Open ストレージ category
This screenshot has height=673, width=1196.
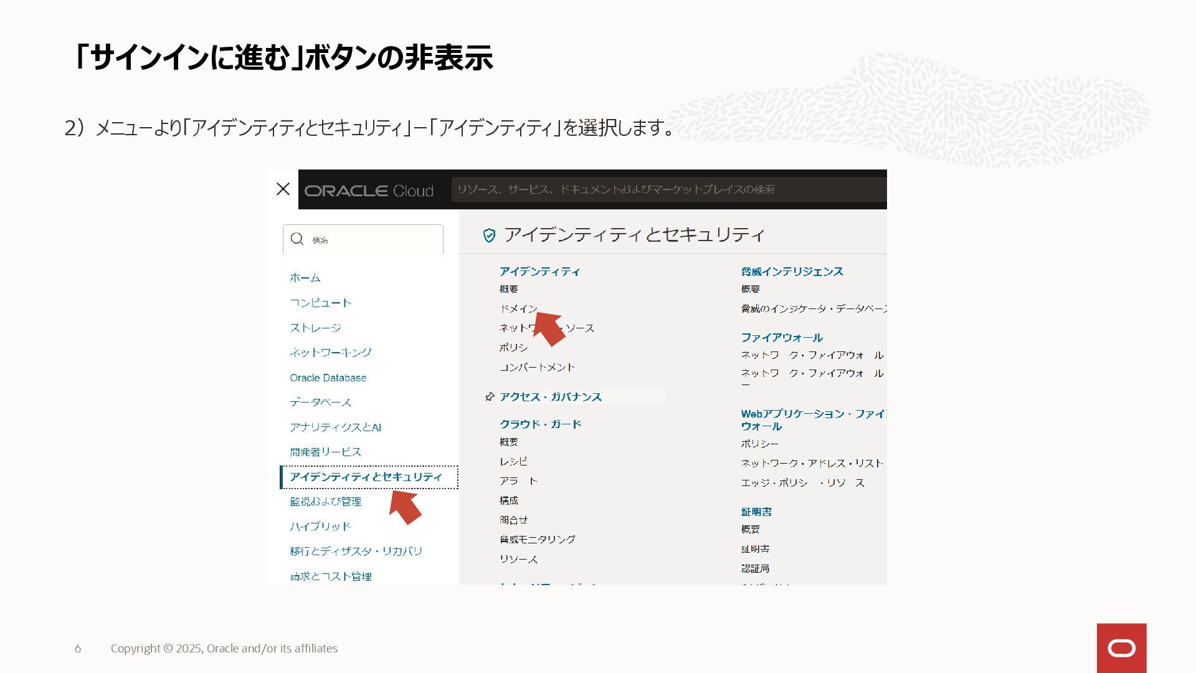315,328
